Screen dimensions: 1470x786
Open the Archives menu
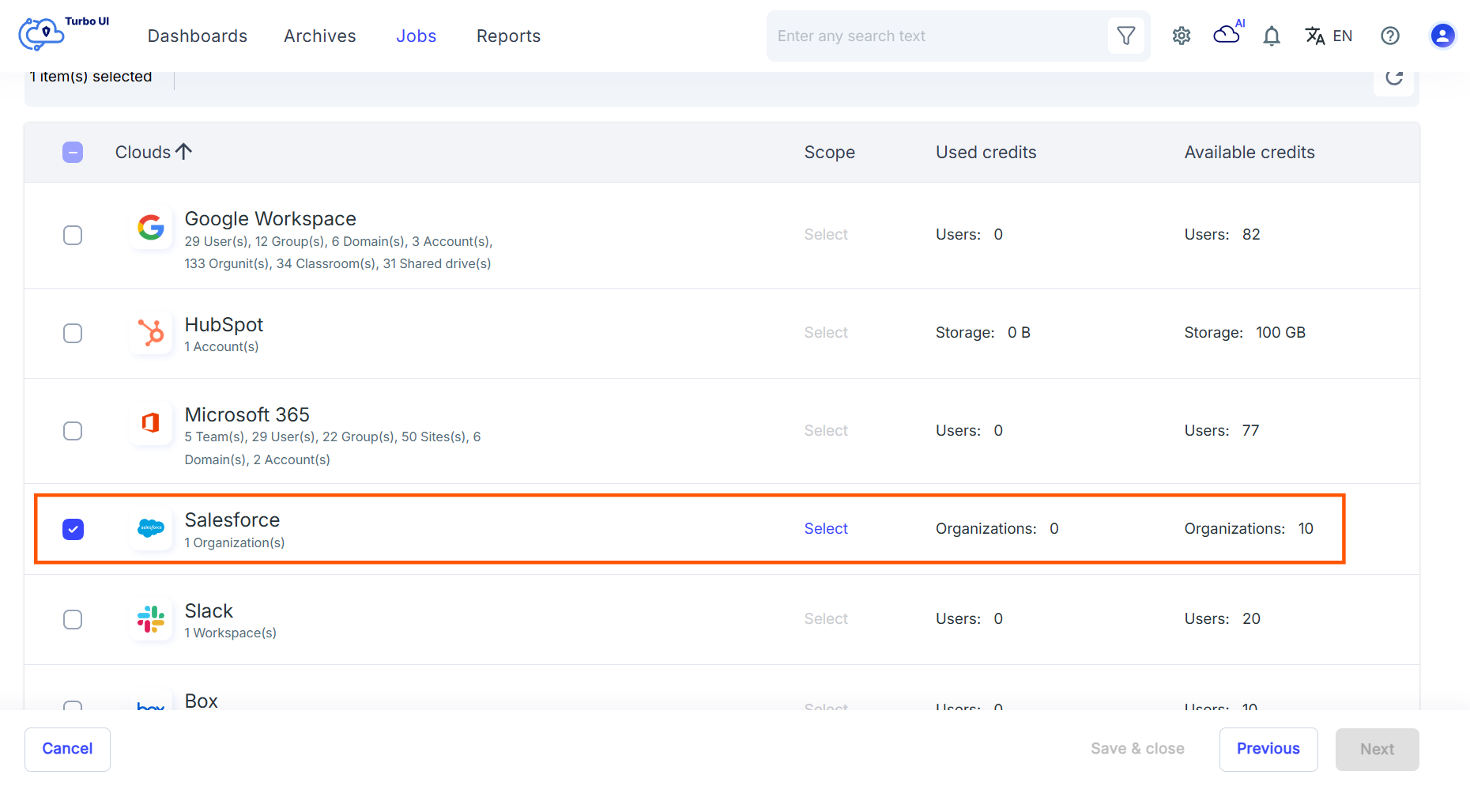click(x=320, y=36)
